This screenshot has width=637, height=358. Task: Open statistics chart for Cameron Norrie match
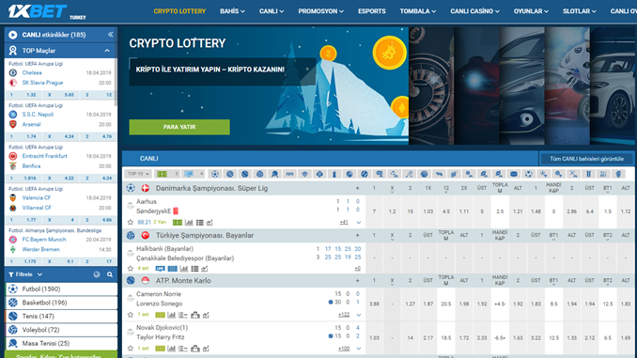click(x=171, y=315)
